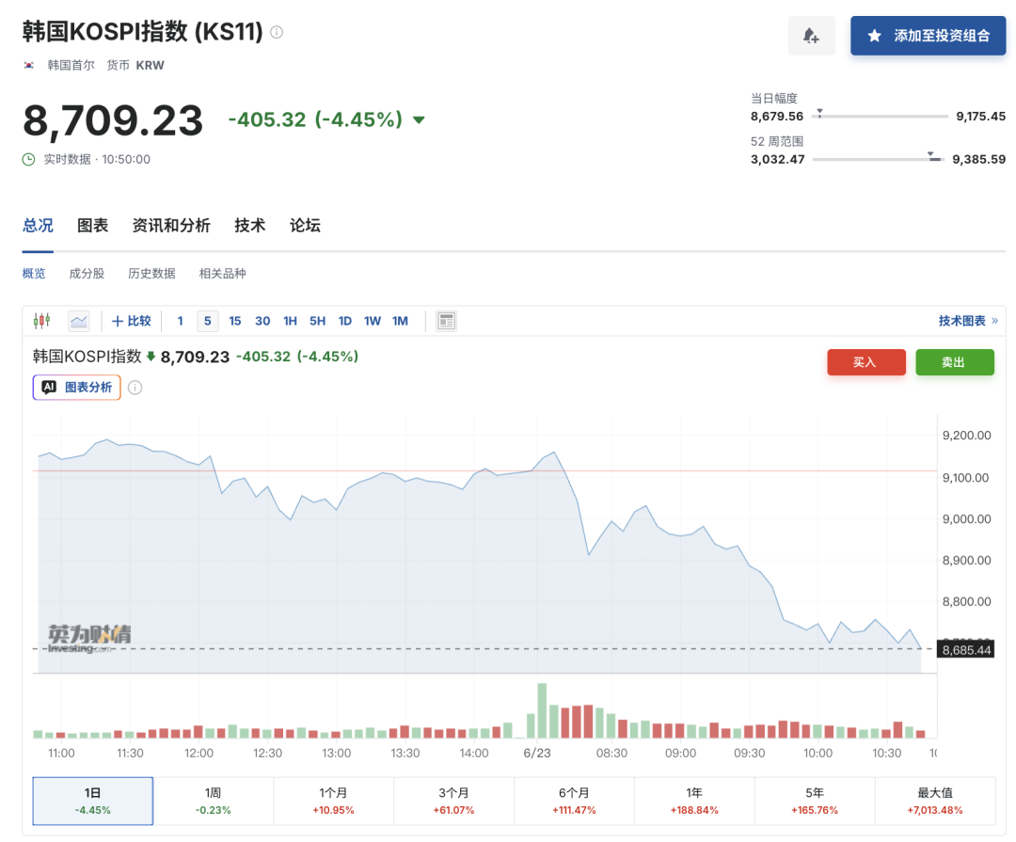
Task: Select the 最大值 time range
Action: pyautogui.click(x=935, y=802)
